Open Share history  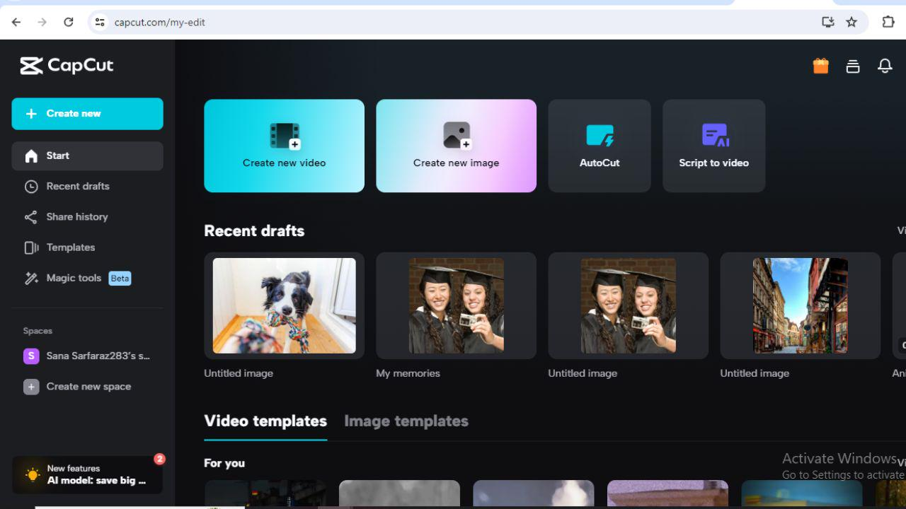[x=75, y=216]
